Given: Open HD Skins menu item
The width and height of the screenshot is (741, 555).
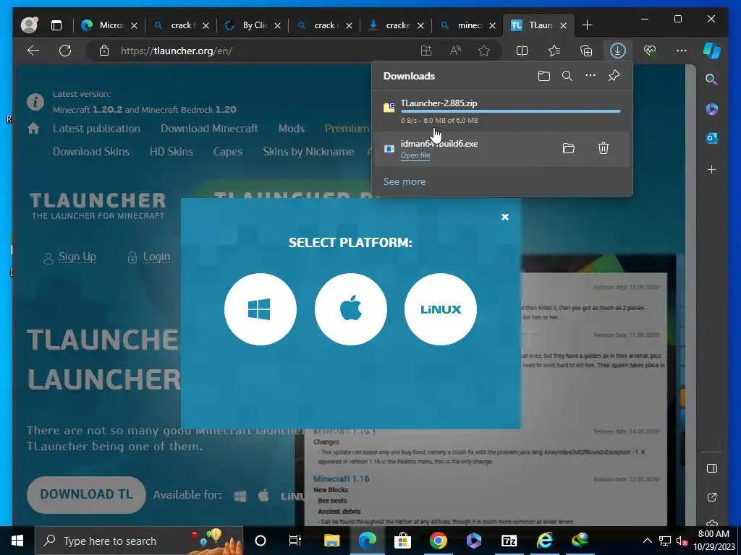Looking at the screenshot, I should click(171, 152).
